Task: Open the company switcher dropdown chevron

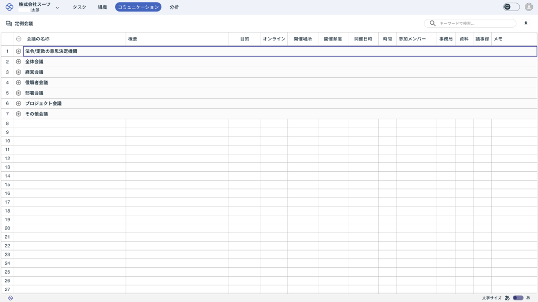Action: 57,8
